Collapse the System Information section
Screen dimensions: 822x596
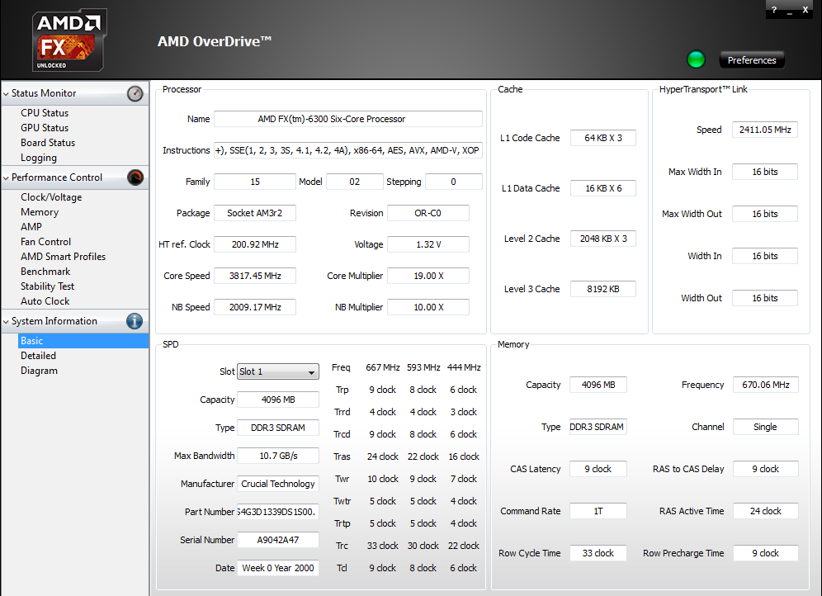point(6,322)
